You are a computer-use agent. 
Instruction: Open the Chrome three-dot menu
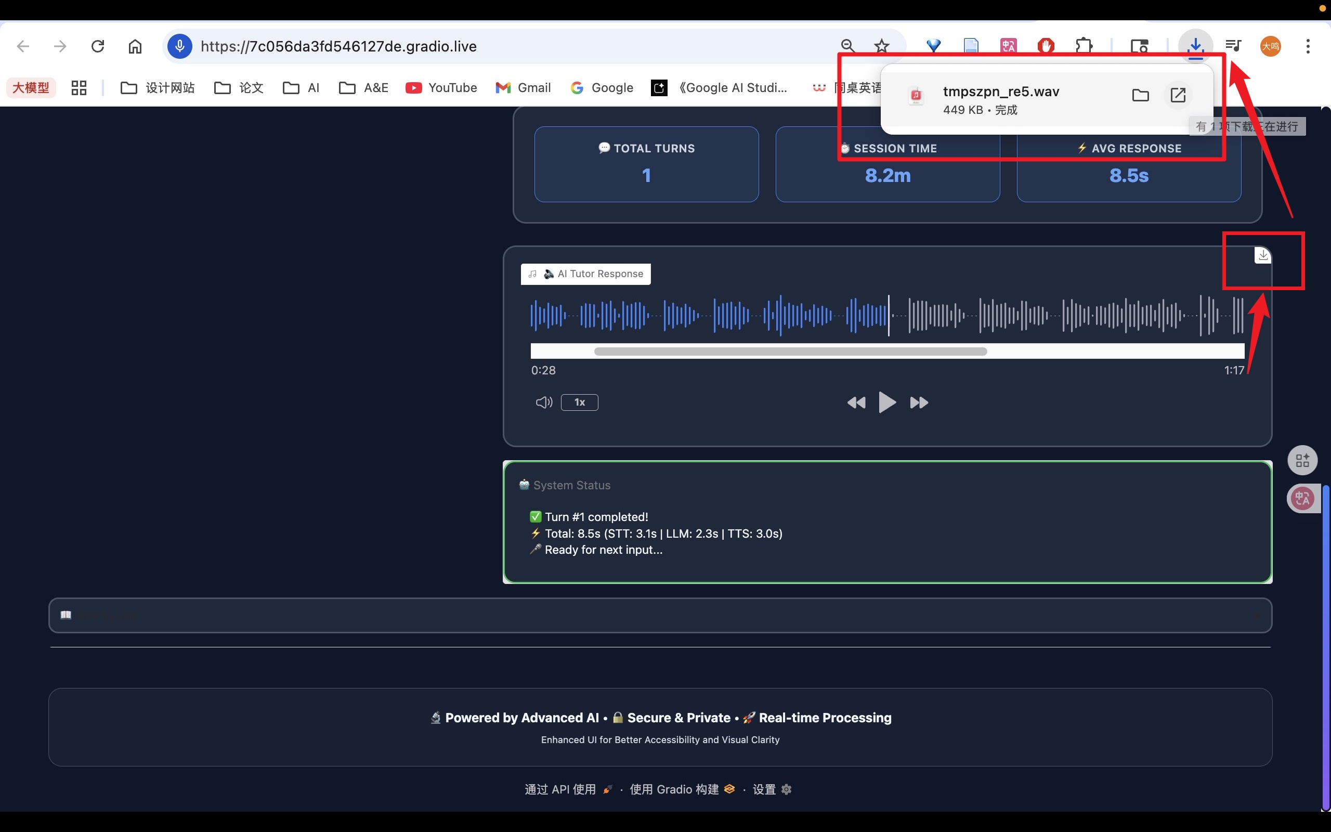(1308, 46)
